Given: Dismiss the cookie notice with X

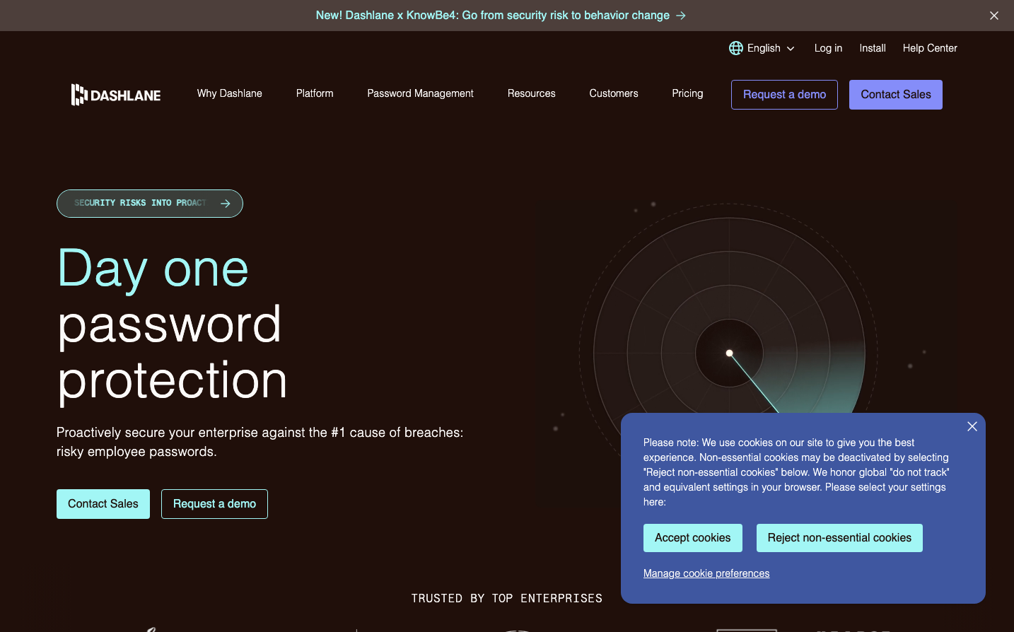Looking at the screenshot, I should (972, 426).
